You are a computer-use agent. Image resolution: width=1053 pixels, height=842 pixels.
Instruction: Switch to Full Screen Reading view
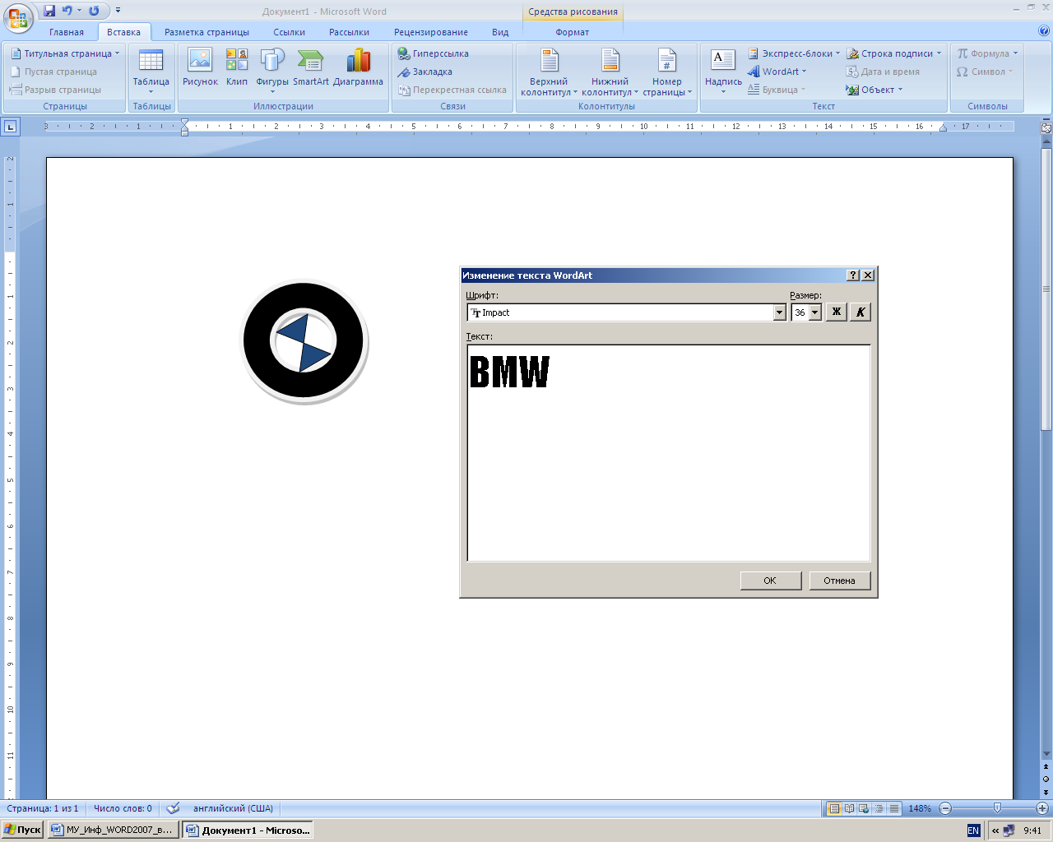(x=849, y=808)
